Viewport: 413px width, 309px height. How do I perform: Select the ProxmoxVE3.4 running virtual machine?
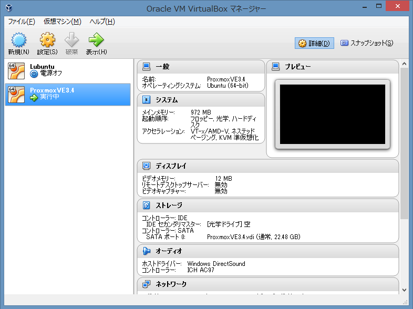(x=68, y=94)
